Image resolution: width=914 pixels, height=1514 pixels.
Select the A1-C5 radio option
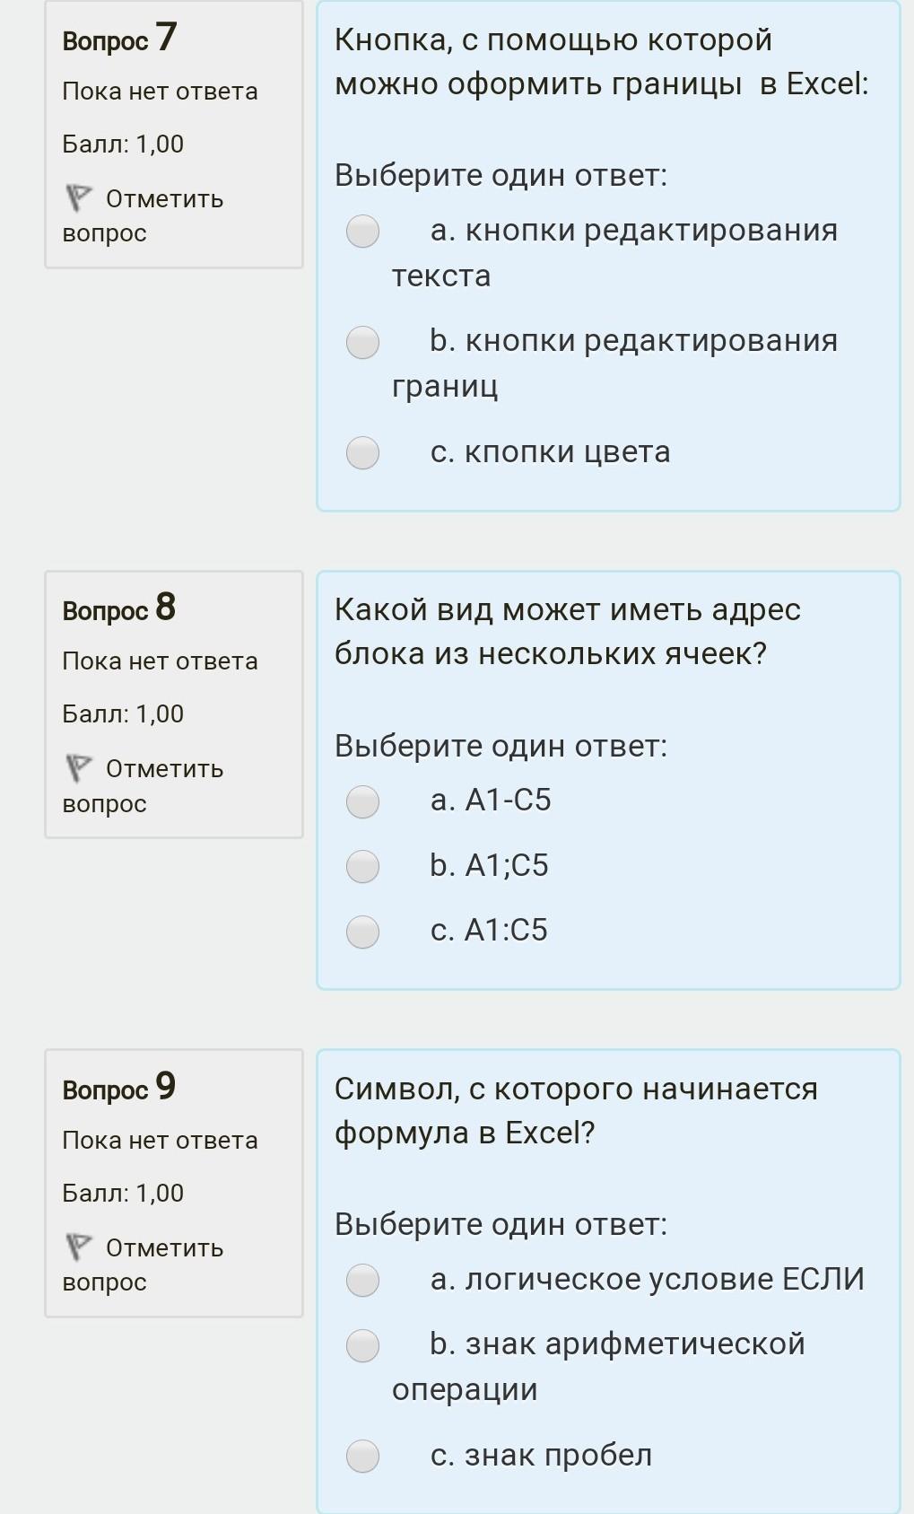(x=362, y=801)
